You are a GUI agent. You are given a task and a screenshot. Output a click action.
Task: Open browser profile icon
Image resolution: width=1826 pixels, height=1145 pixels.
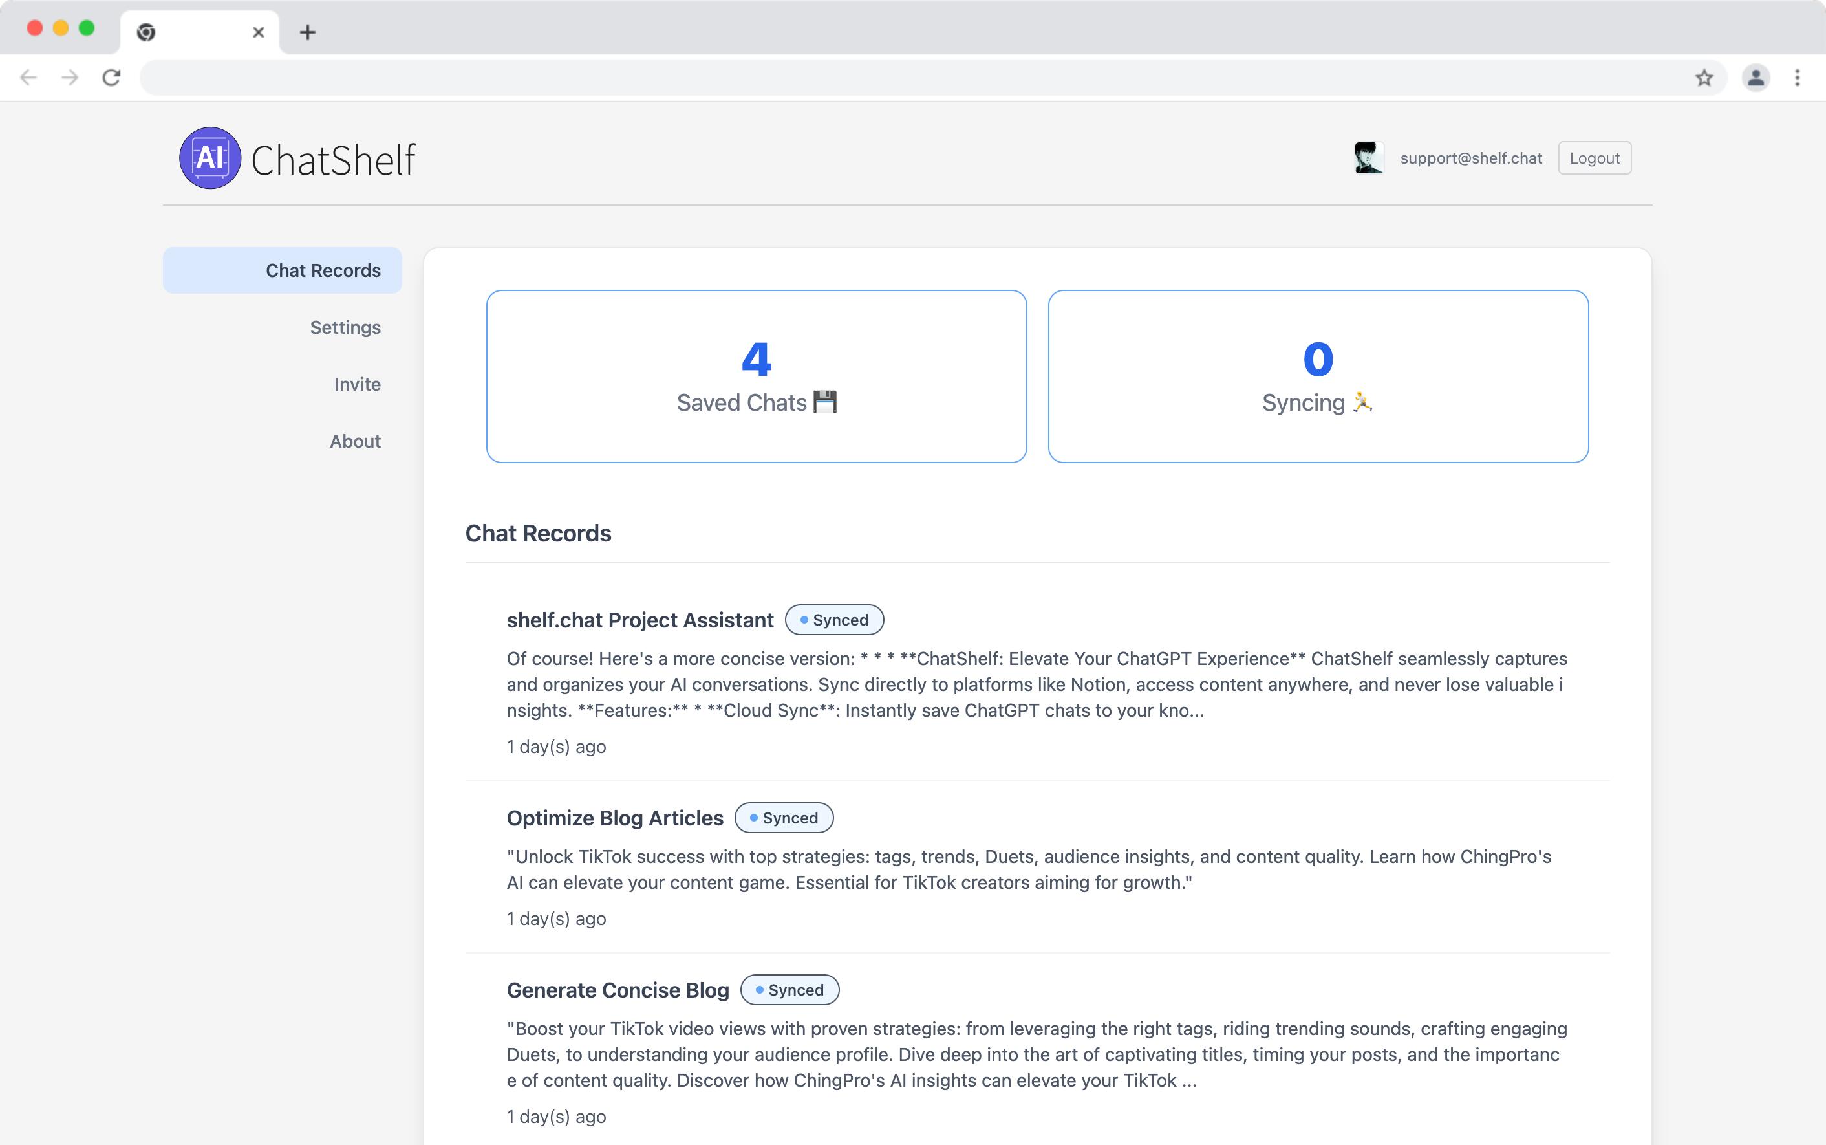pos(1756,77)
